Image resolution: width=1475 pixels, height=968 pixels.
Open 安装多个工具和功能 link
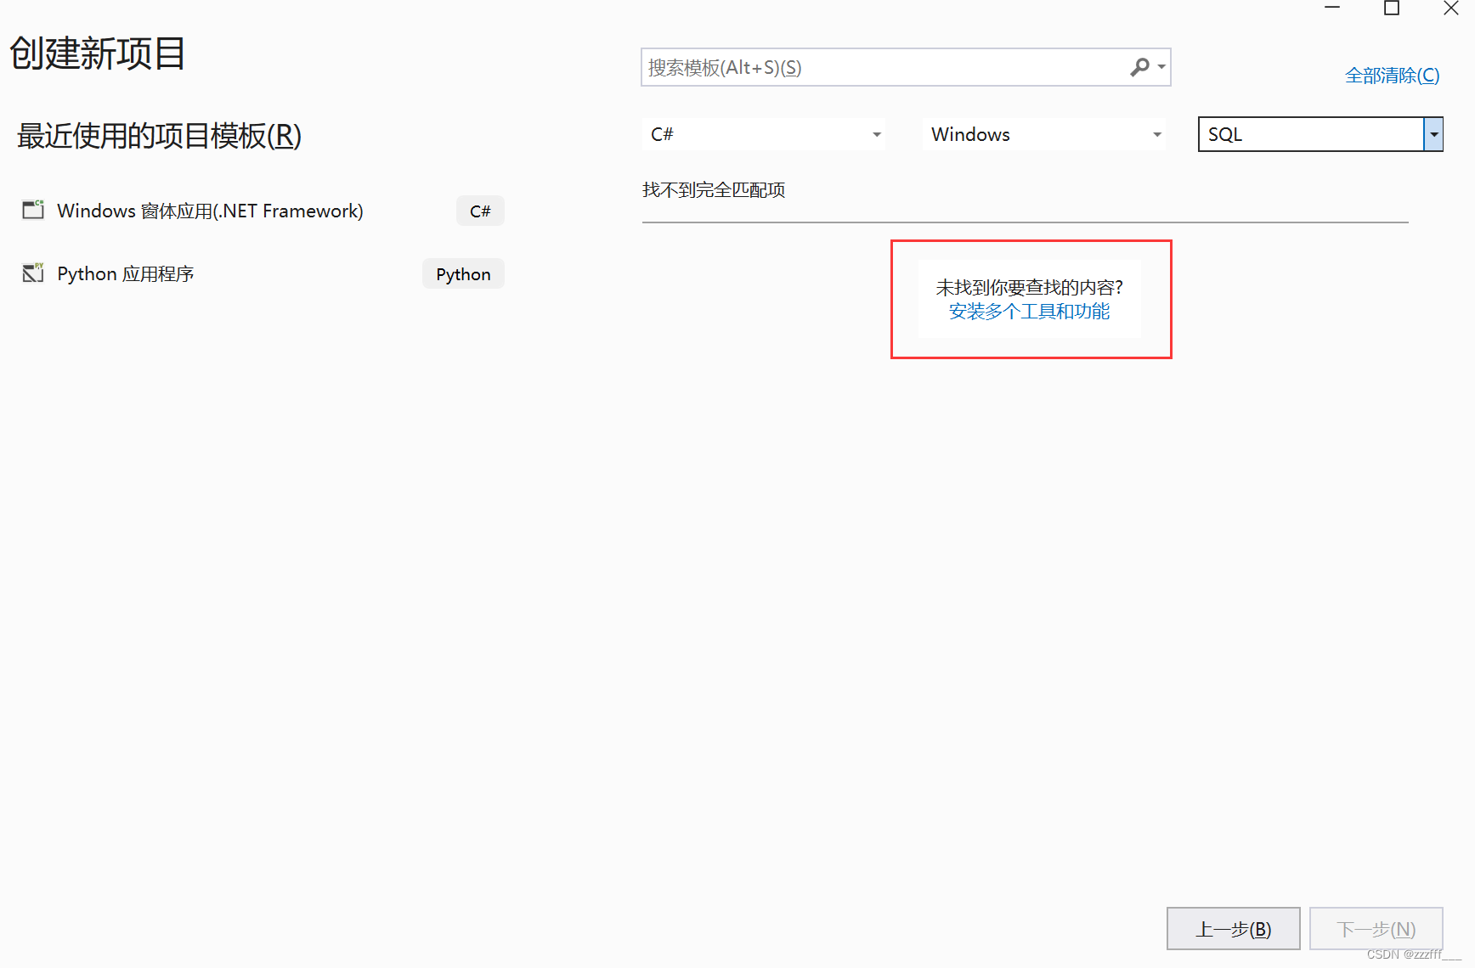[1029, 312]
